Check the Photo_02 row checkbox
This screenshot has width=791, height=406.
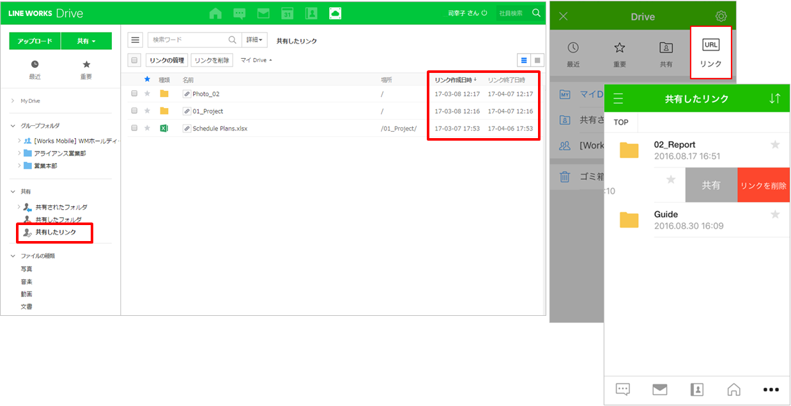click(134, 93)
